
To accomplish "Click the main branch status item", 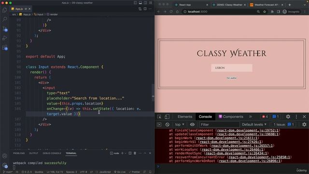I will (8, 172).
